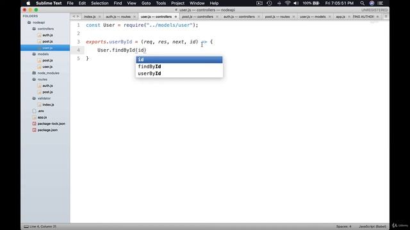Close the post.js — controllers tab
Image resolution: width=410 pixels, height=230 pixels.
click(x=217, y=17)
